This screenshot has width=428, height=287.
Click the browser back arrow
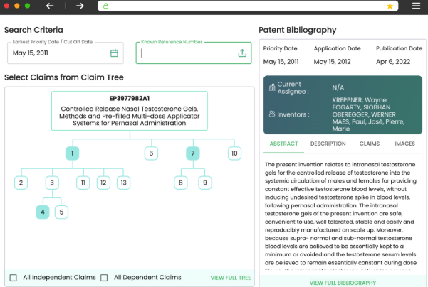point(50,6)
